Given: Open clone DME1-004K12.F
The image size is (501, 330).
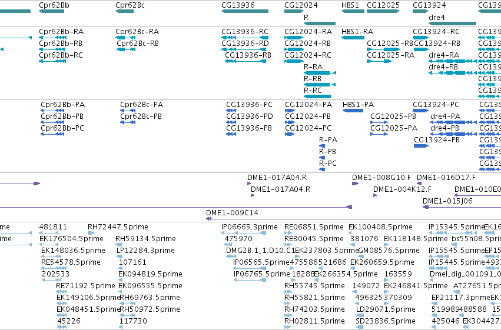Looking at the screenshot, I should [402, 189].
